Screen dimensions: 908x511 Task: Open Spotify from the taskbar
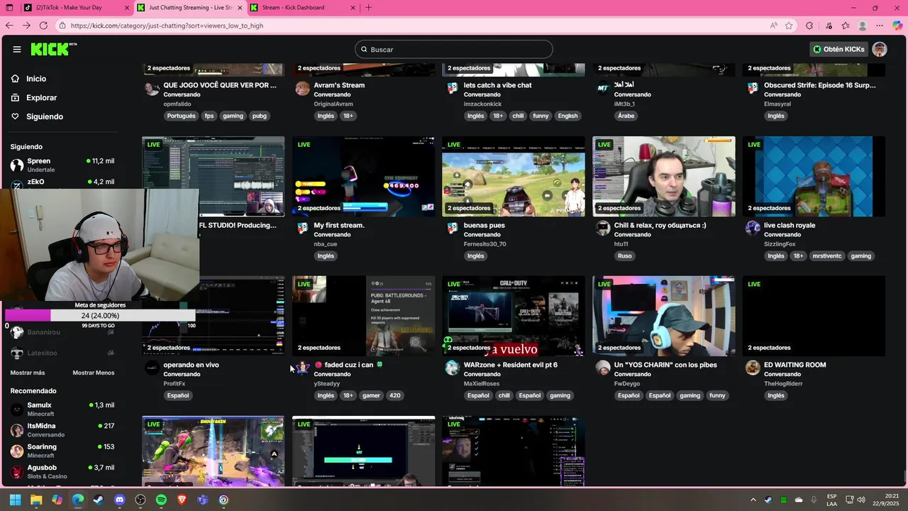coord(161,500)
